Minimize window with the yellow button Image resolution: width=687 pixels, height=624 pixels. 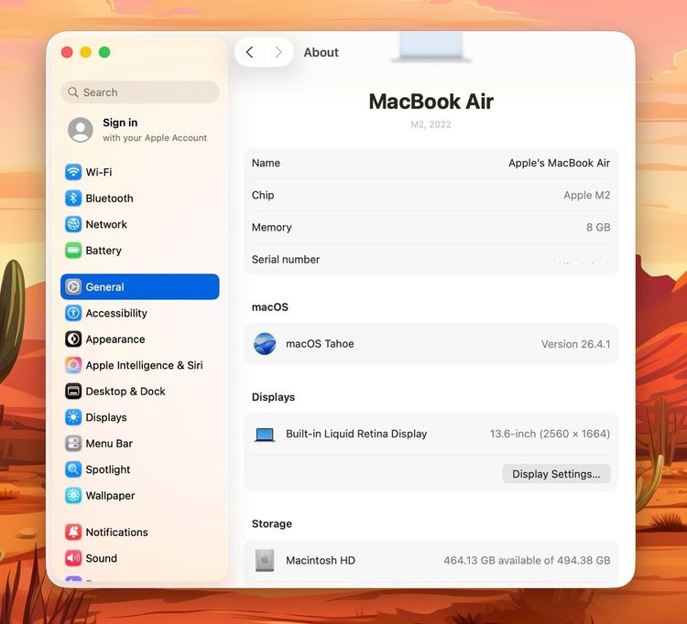(x=86, y=52)
